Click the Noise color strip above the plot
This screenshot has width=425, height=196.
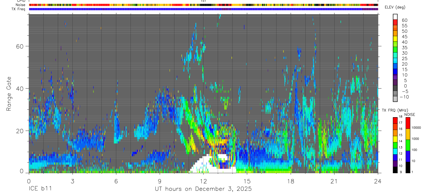tap(203, 5)
